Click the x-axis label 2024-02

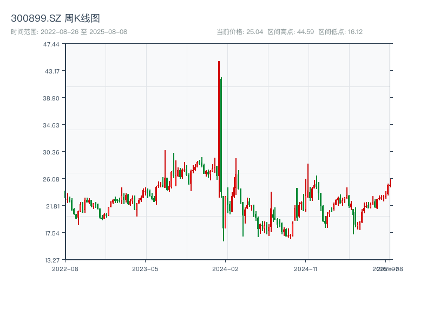coord(225,269)
